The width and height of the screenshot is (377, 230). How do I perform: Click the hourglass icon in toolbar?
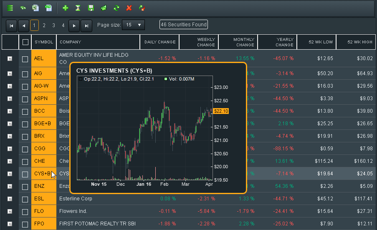point(78,8)
